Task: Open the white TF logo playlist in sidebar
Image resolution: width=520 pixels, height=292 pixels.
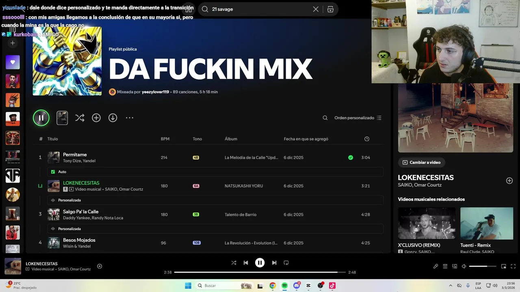Action: point(13,176)
